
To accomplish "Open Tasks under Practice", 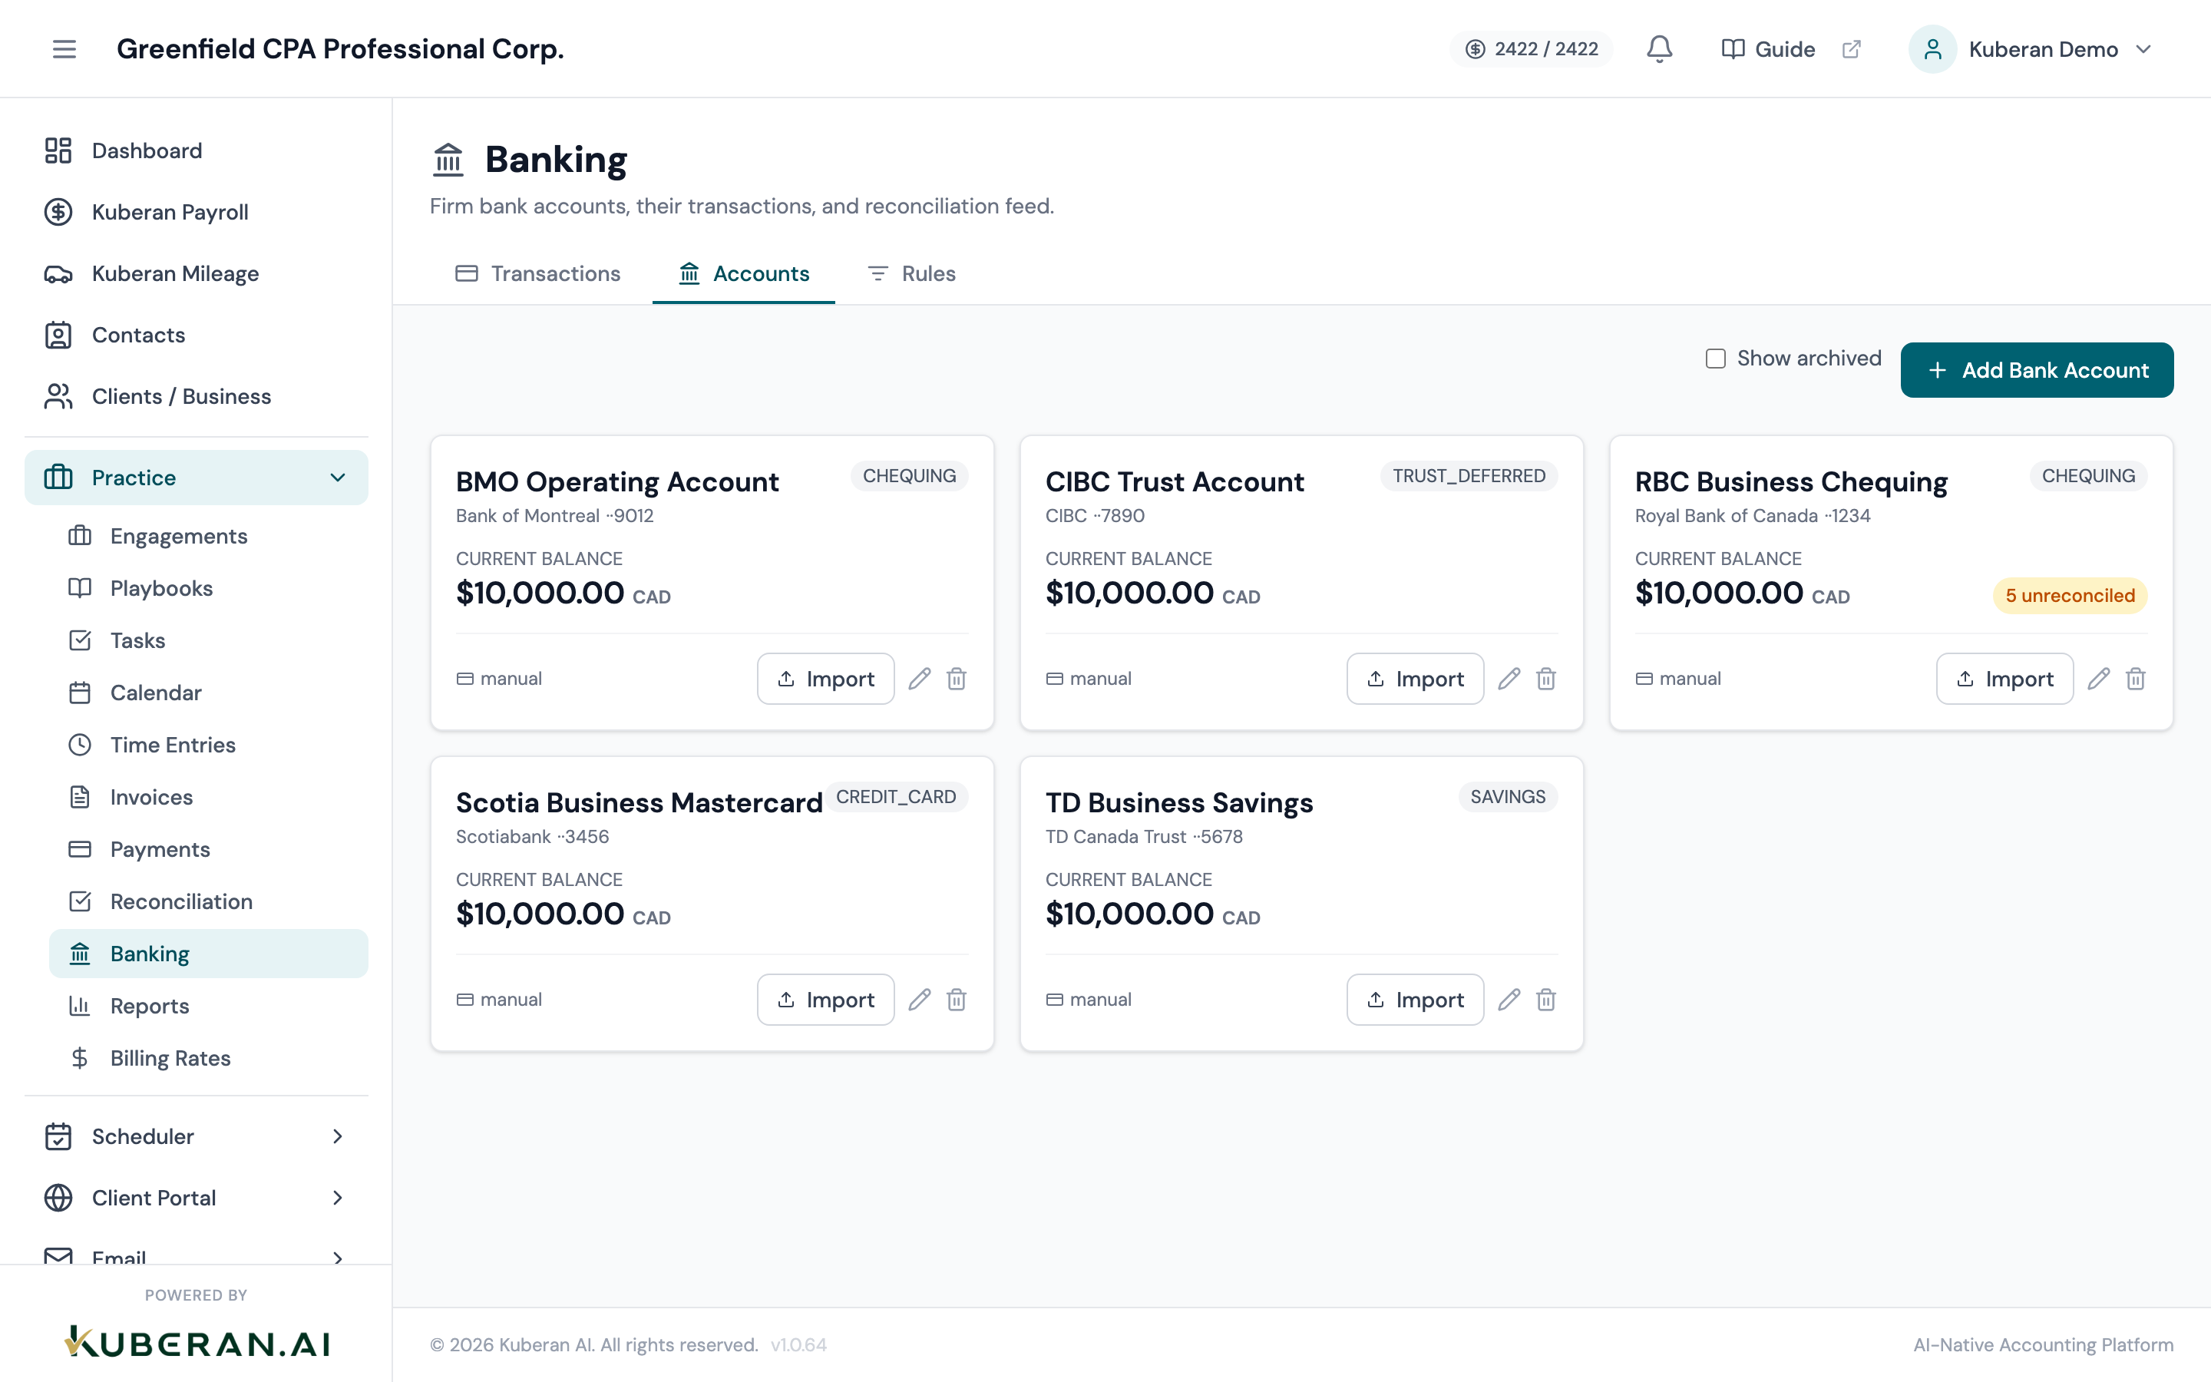I will (x=208, y=640).
